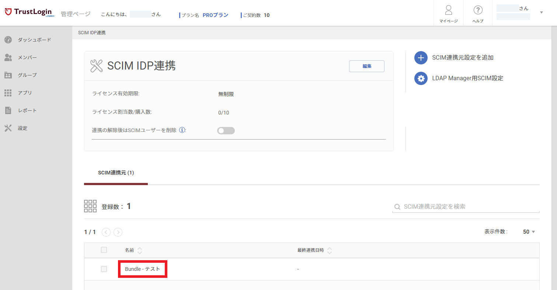
Task: Click the plus icon to add SCIM source
Action: click(x=421, y=58)
